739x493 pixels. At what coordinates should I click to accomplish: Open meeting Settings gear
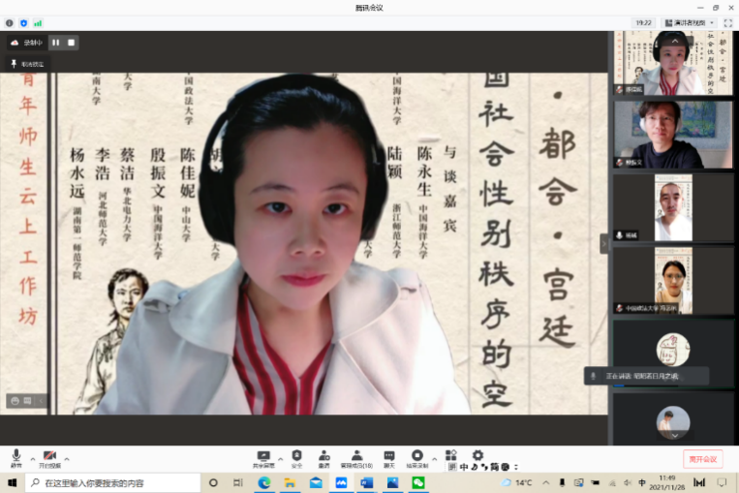pyautogui.click(x=477, y=455)
